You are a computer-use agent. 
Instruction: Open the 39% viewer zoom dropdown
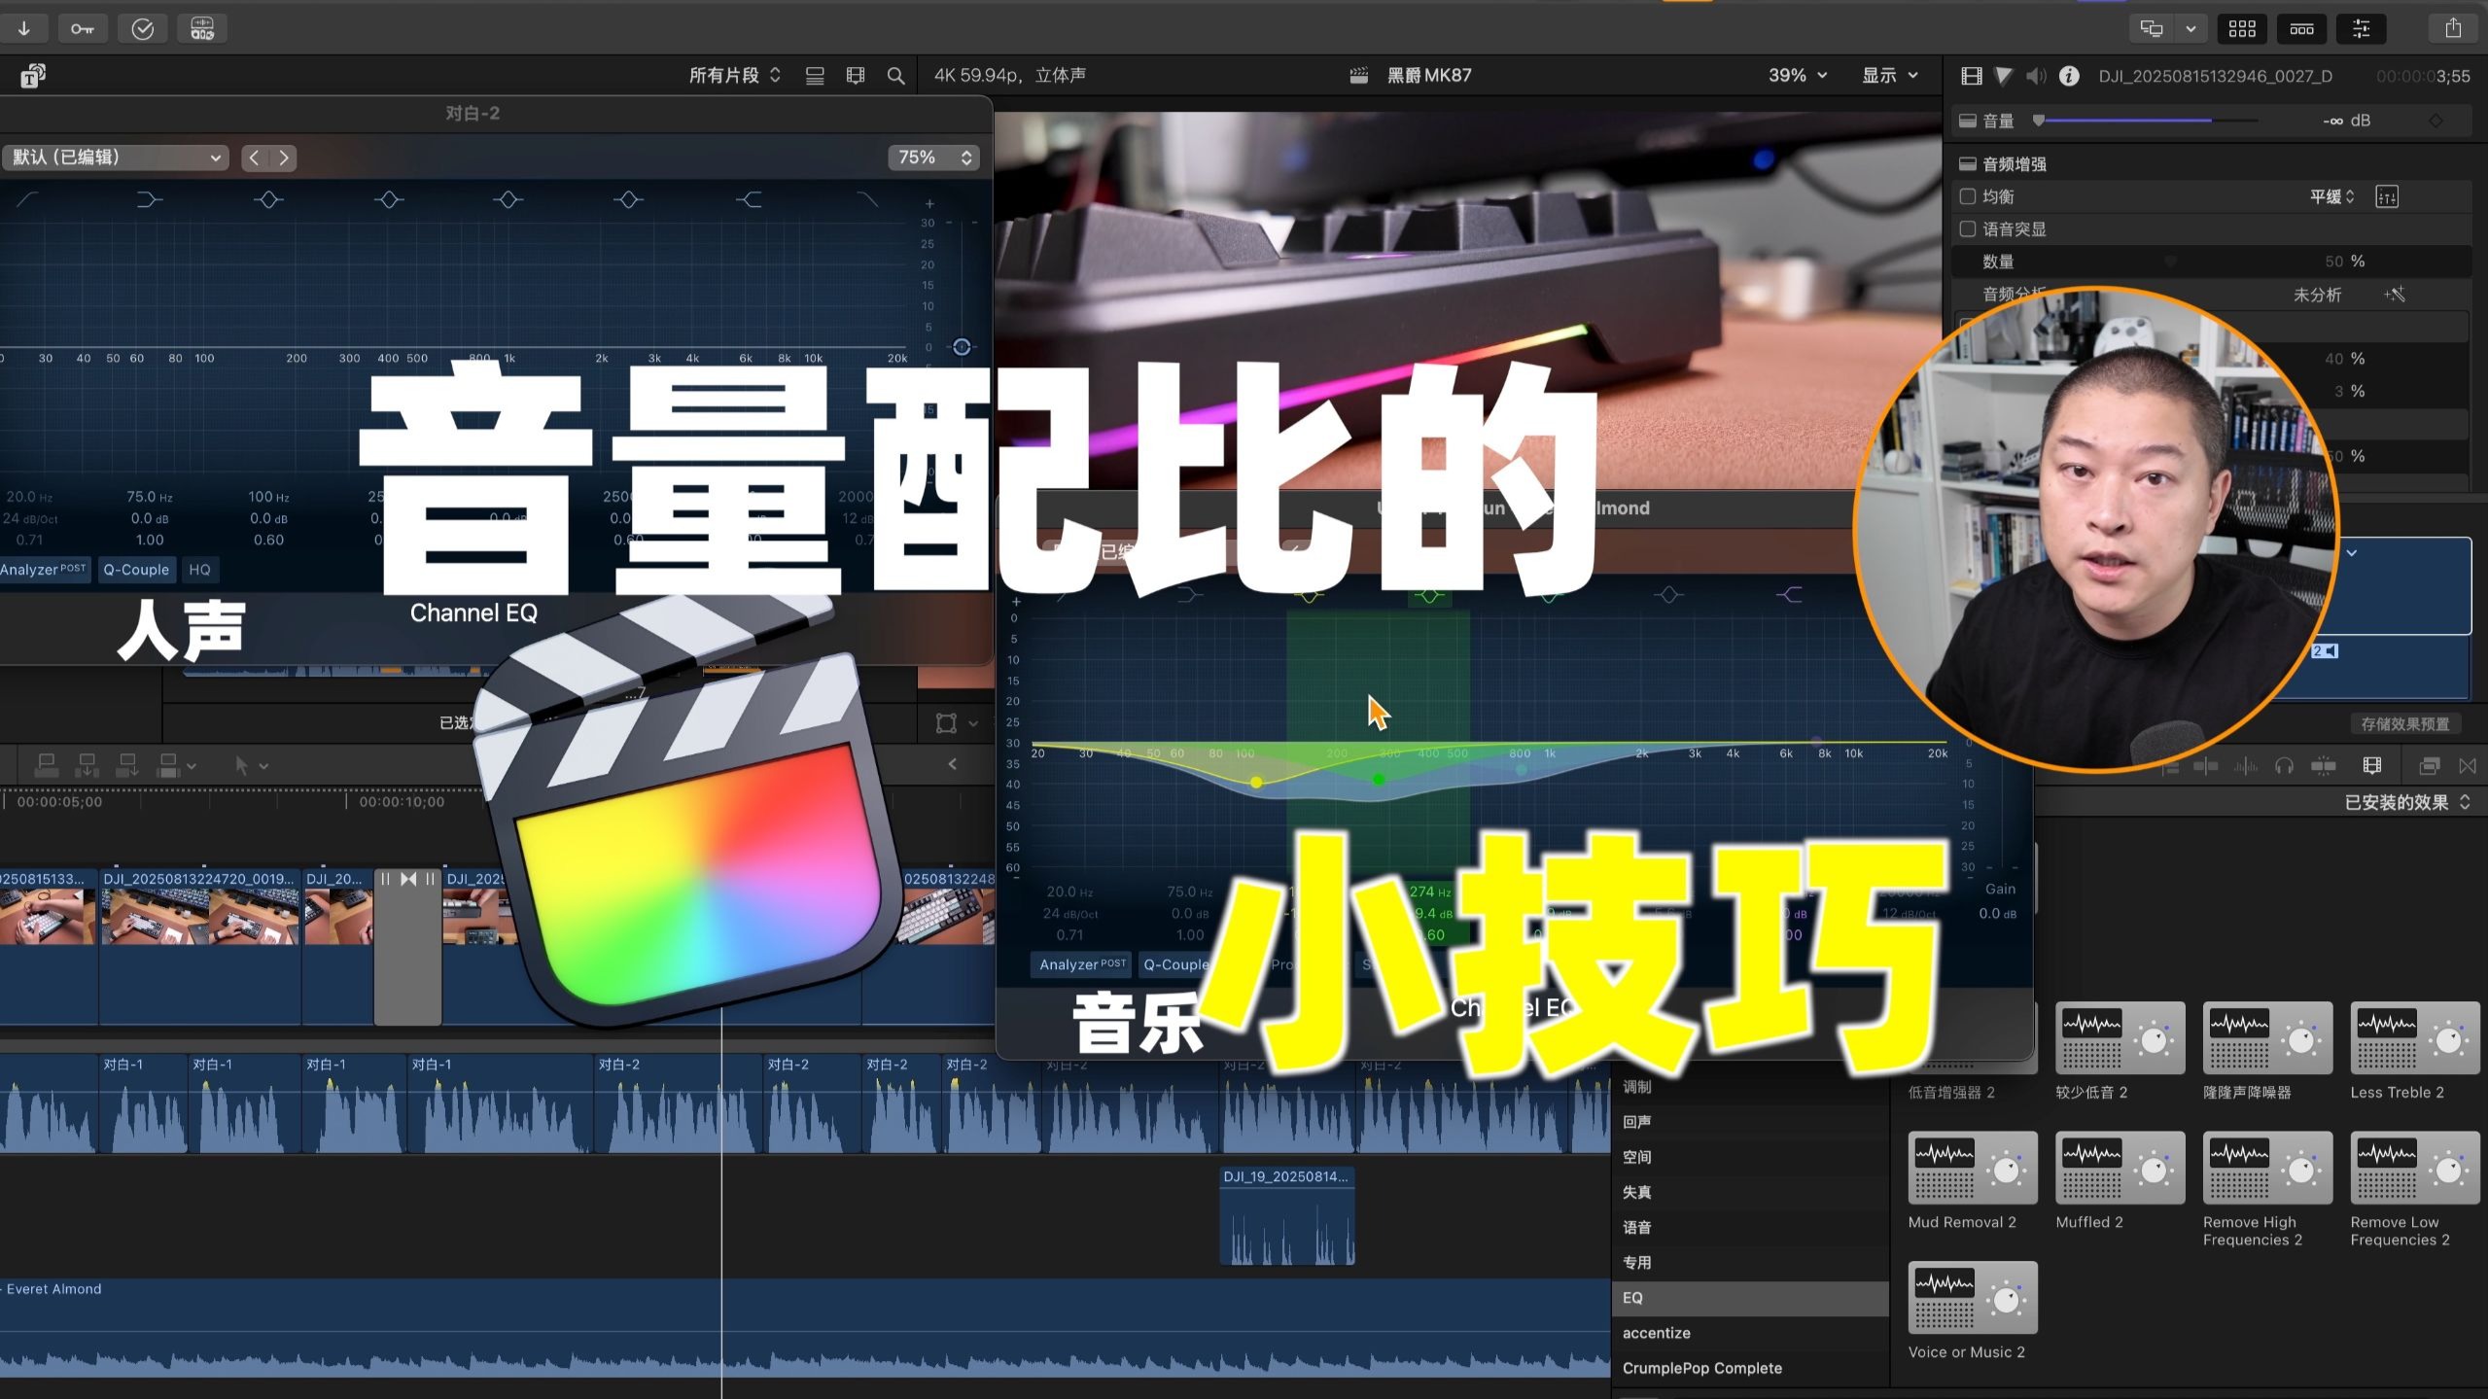(x=1797, y=76)
